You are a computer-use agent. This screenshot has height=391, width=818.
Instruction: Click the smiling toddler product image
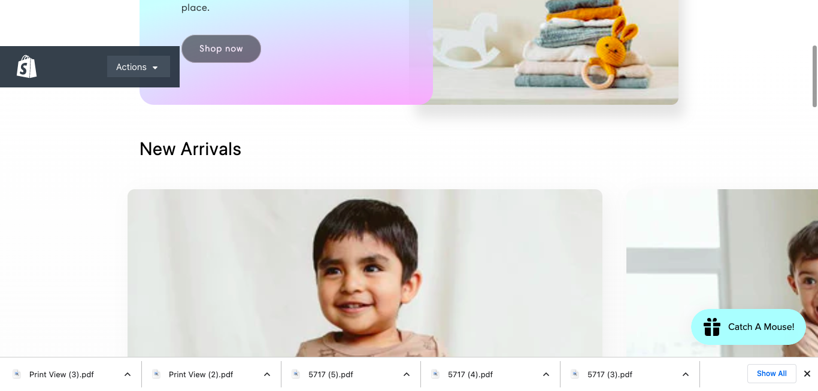(365, 273)
